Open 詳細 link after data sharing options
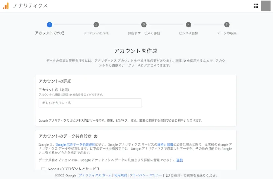Viewport: 273px width, 179px height. click(179, 160)
